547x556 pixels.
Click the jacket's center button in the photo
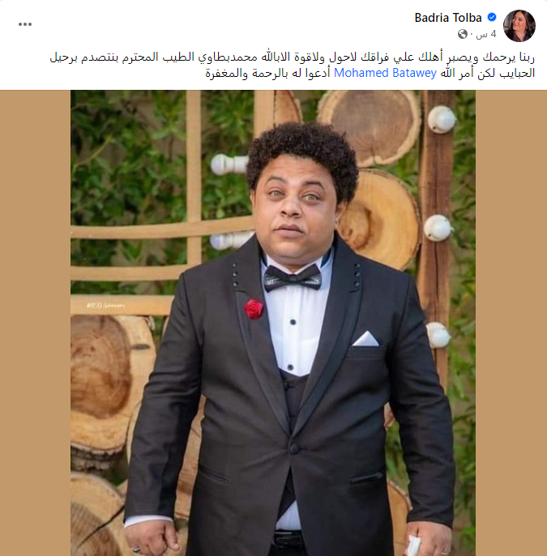(294, 448)
